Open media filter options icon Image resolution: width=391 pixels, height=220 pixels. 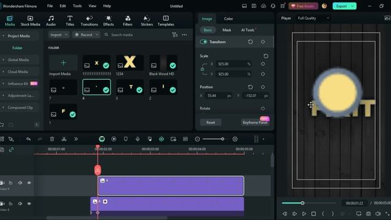175,35
